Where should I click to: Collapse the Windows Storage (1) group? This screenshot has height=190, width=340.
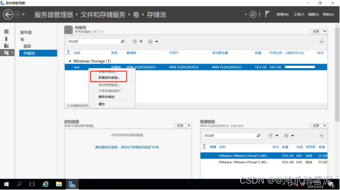pyautogui.click(x=70, y=61)
